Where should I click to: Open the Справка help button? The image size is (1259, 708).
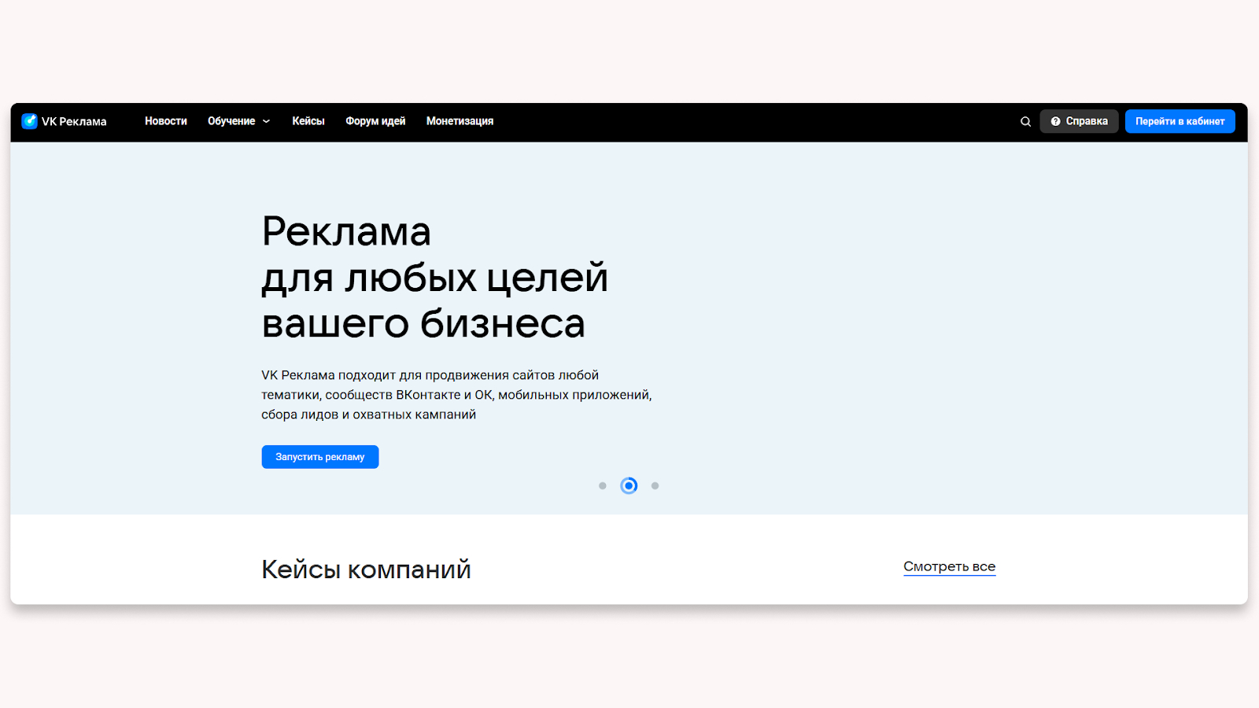[x=1079, y=121]
